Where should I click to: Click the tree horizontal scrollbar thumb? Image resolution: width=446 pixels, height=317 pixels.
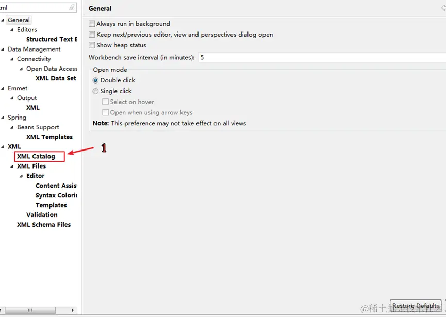click(x=30, y=310)
